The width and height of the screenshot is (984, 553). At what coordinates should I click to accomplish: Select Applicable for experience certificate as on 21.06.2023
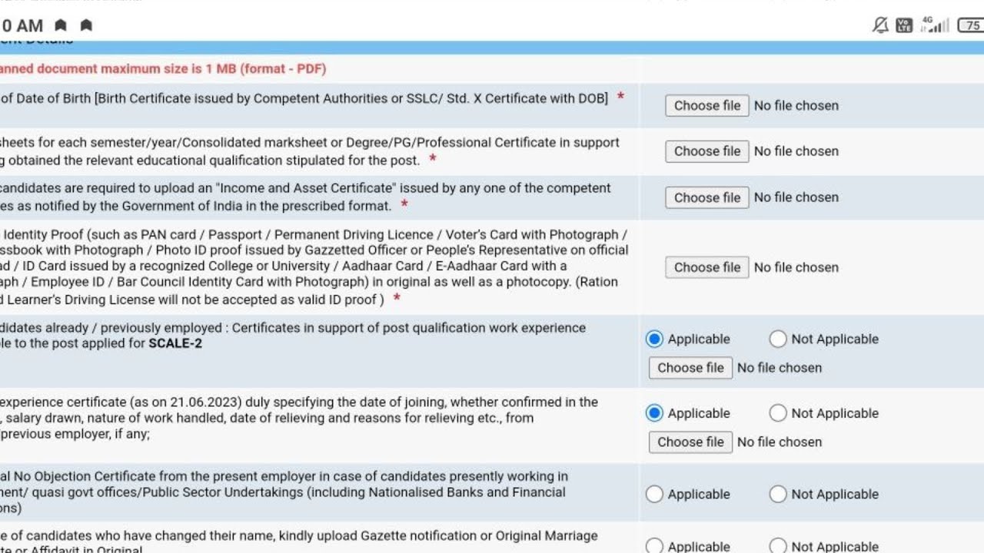(x=654, y=413)
